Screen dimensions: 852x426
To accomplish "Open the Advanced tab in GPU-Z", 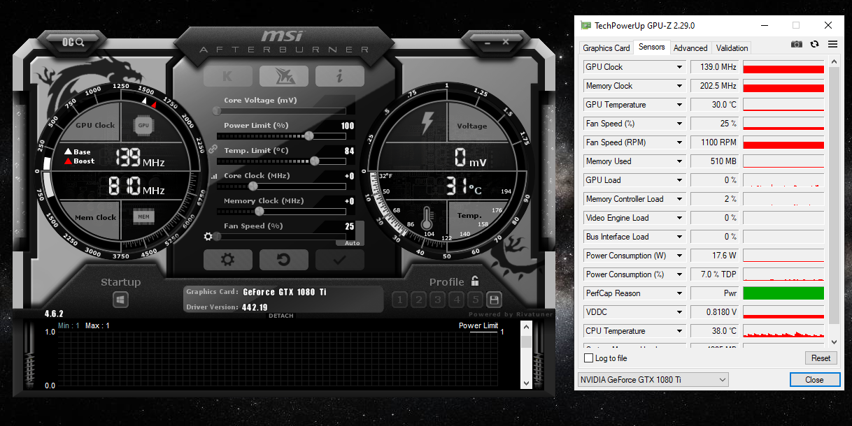I will coord(690,48).
